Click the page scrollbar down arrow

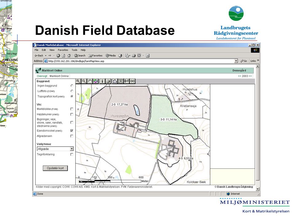coord(258,189)
